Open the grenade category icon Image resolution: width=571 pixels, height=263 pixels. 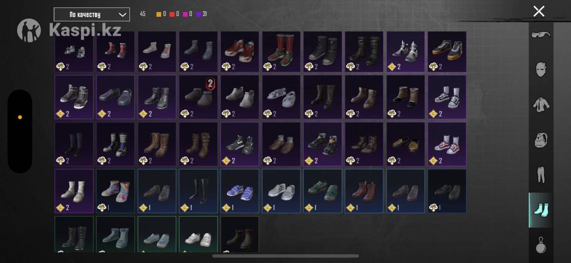click(x=541, y=245)
